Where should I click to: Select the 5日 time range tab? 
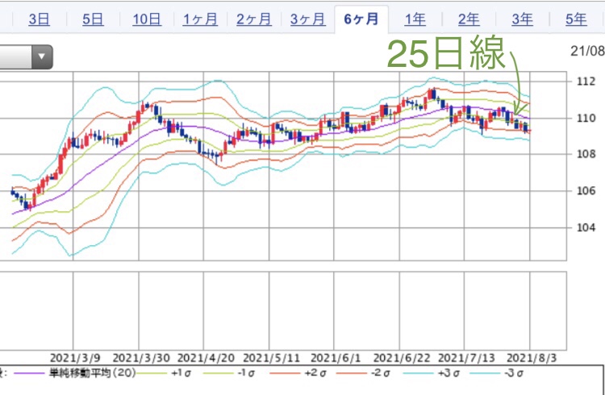coord(92,19)
